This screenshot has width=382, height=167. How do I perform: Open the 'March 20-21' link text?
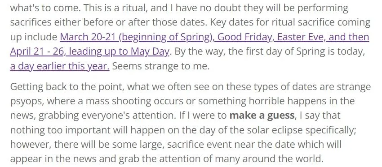point(89,37)
